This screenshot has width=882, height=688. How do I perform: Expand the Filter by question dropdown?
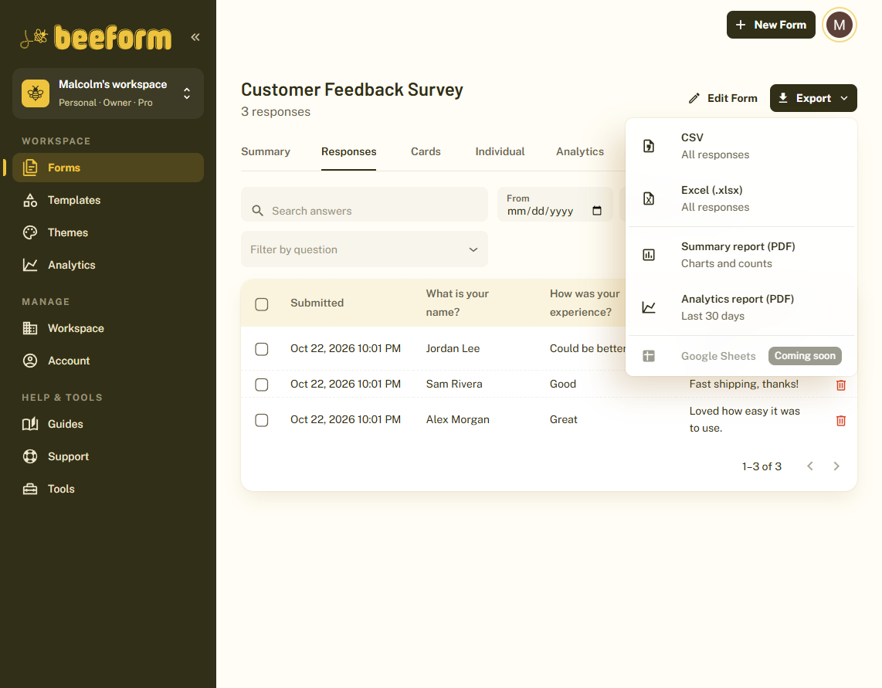click(365, 249)
